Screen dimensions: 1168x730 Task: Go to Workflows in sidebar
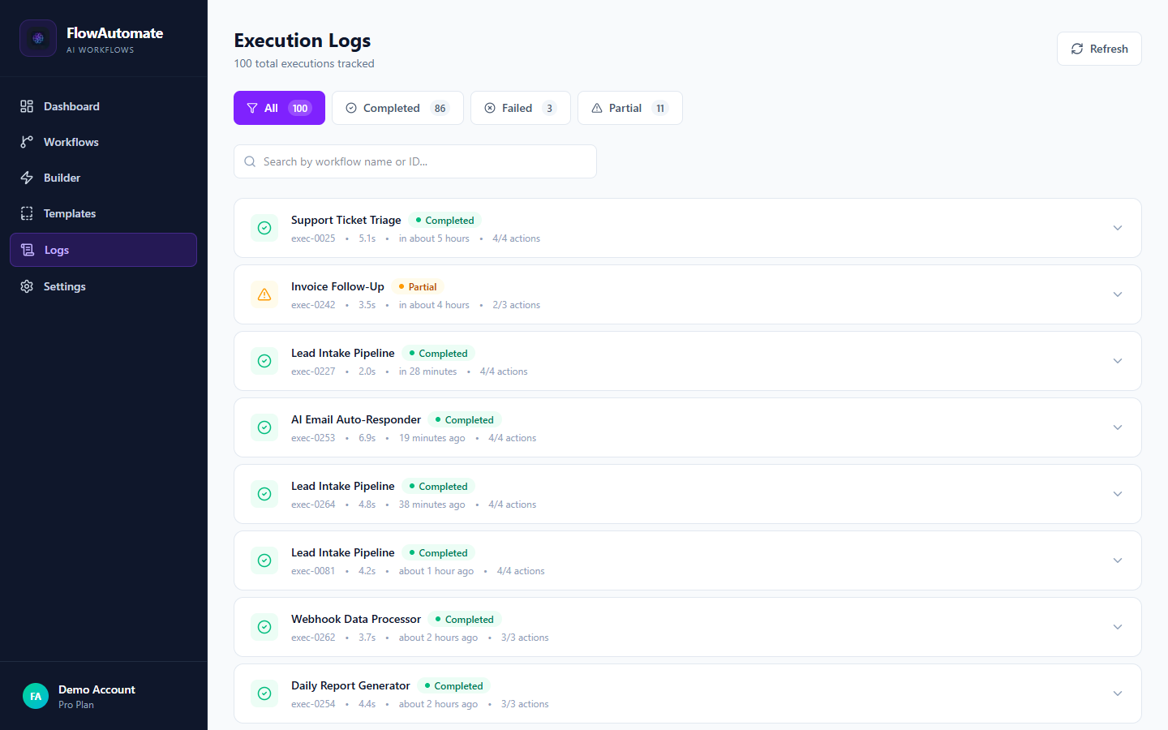click(103, 142)
